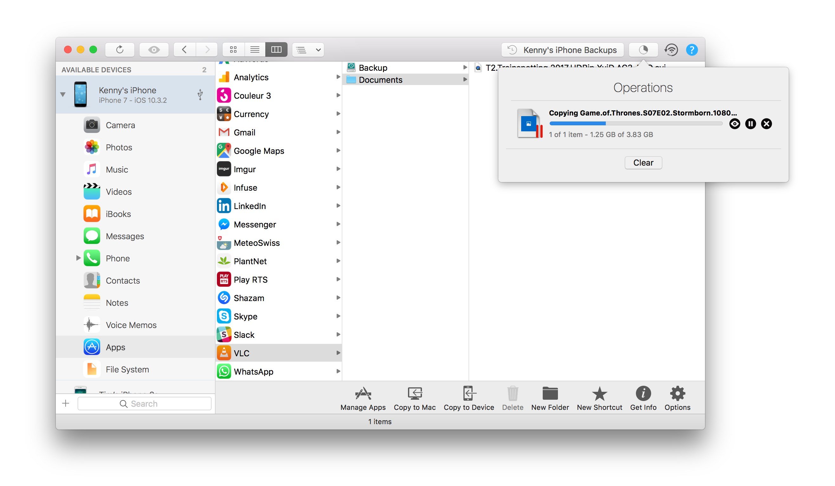
Task: Expand the VLC app folder
Action: (336, 352)
